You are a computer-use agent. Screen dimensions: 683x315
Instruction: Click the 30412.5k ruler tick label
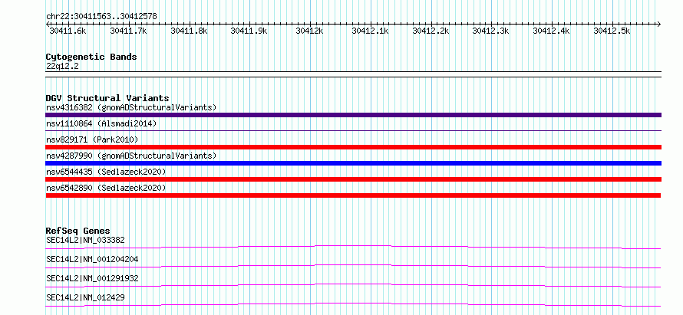[x=612, y=31]
